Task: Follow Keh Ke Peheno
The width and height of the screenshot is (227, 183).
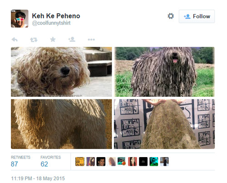Action: click(197, 16)
